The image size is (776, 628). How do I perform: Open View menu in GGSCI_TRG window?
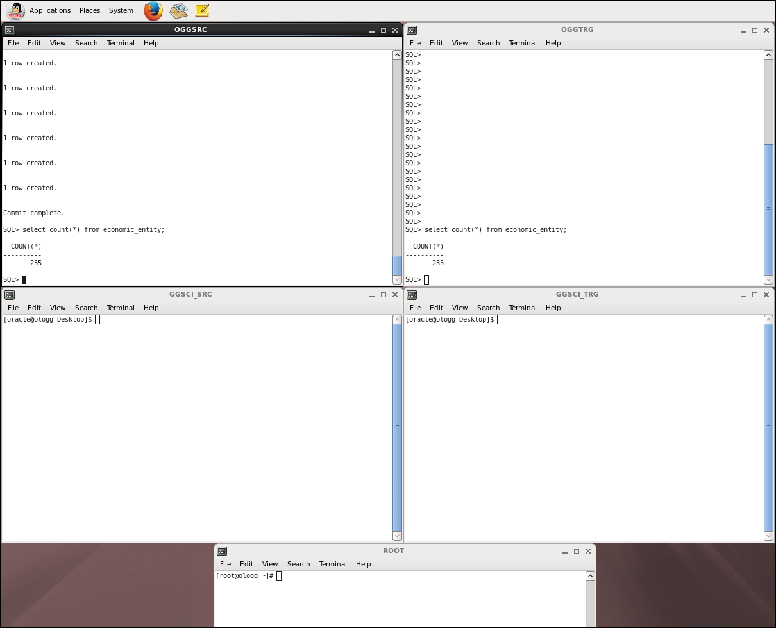pyautogui.click(x=460, y=308)
